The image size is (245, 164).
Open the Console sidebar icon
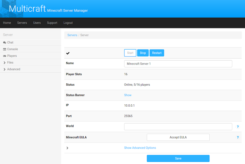click(5, 49)
